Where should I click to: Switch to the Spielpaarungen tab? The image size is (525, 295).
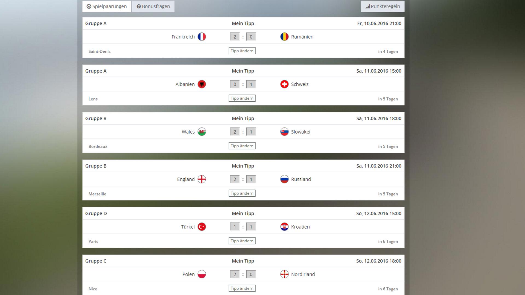click(x=107, y=6)
